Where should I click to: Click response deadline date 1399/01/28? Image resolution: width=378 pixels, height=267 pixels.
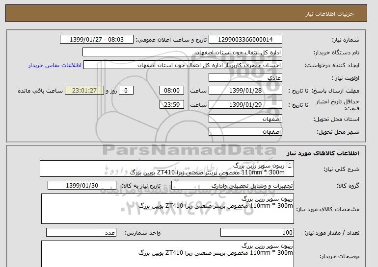245,91
